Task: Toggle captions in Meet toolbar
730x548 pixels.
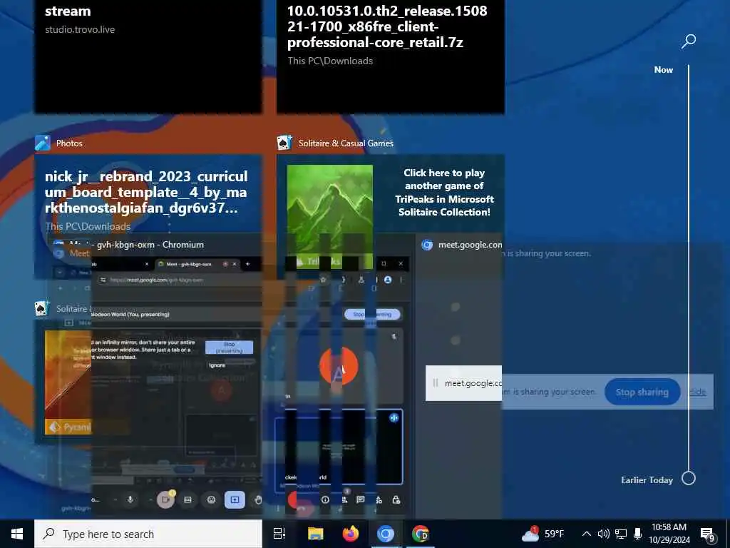Action: point(187,499)
